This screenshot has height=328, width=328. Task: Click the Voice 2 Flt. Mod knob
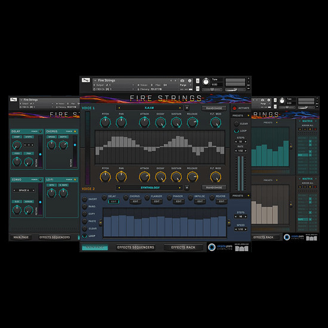click(215, 177)
